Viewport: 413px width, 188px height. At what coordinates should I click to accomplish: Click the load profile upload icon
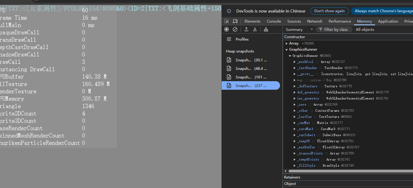[x=246, y=29]
